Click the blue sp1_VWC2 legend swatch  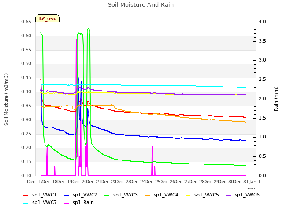tap(67, 196)
